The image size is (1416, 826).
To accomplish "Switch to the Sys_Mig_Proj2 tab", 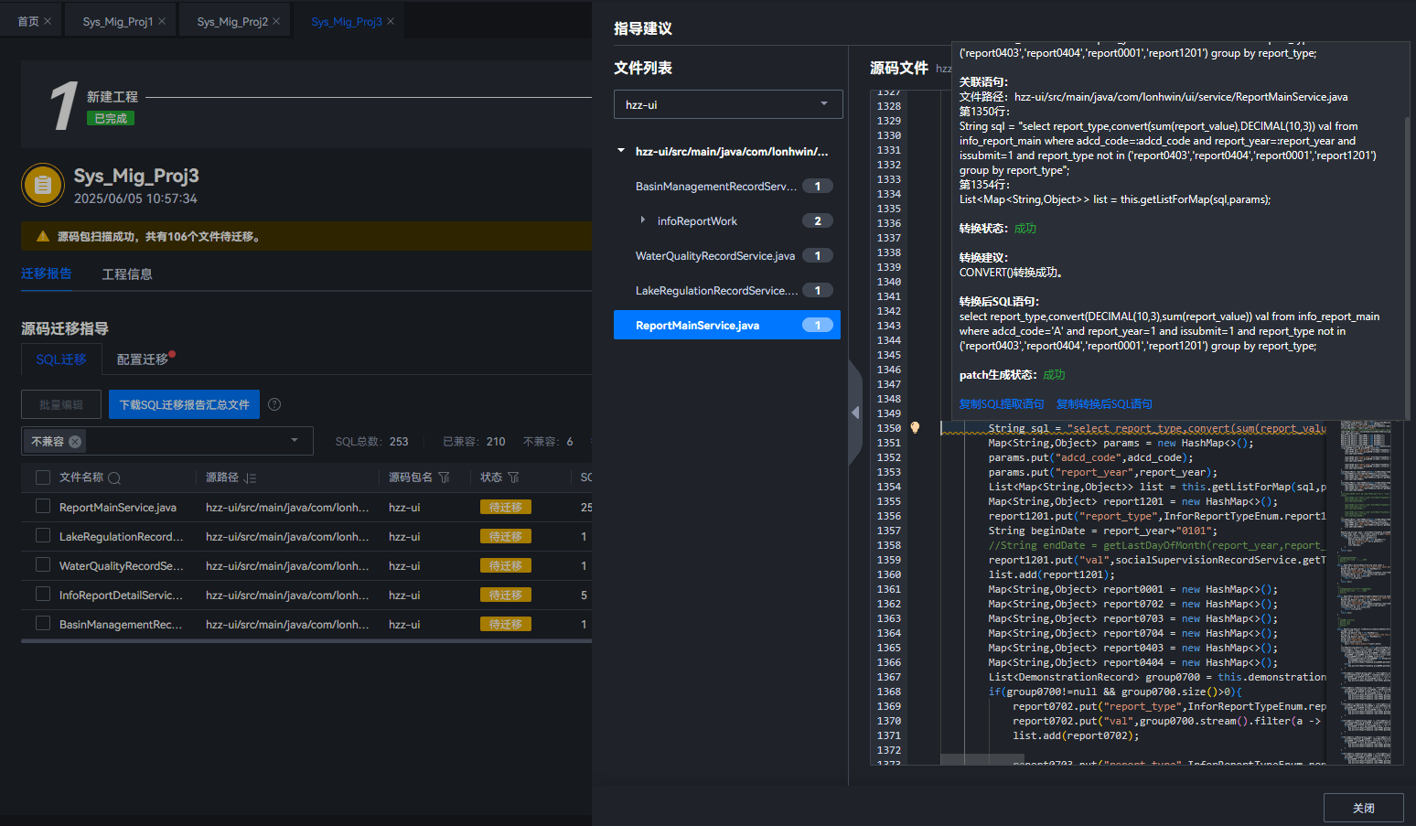I will 232,21.
